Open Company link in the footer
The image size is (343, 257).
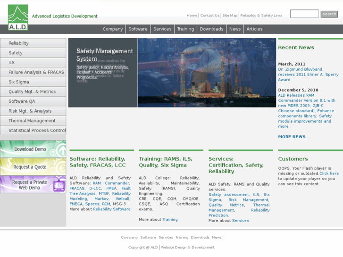point(129,238)
